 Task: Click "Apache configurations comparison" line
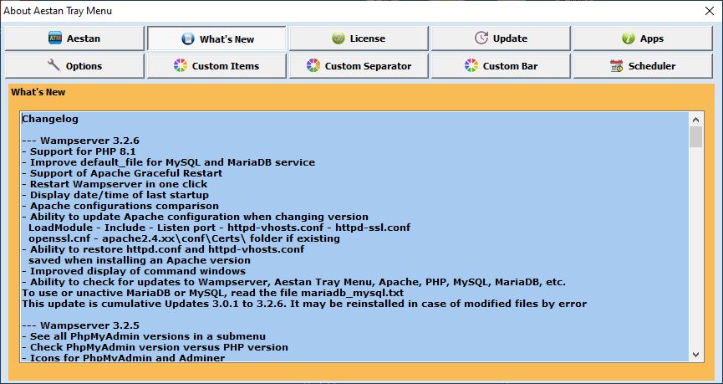pyautogui.click(x=121, y=206)
